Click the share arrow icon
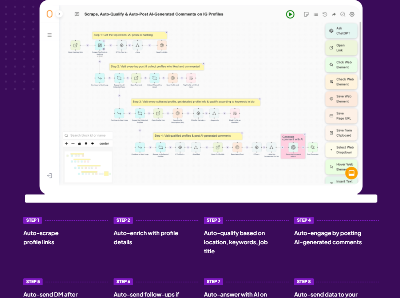400x298 pixels. [334, 14]
